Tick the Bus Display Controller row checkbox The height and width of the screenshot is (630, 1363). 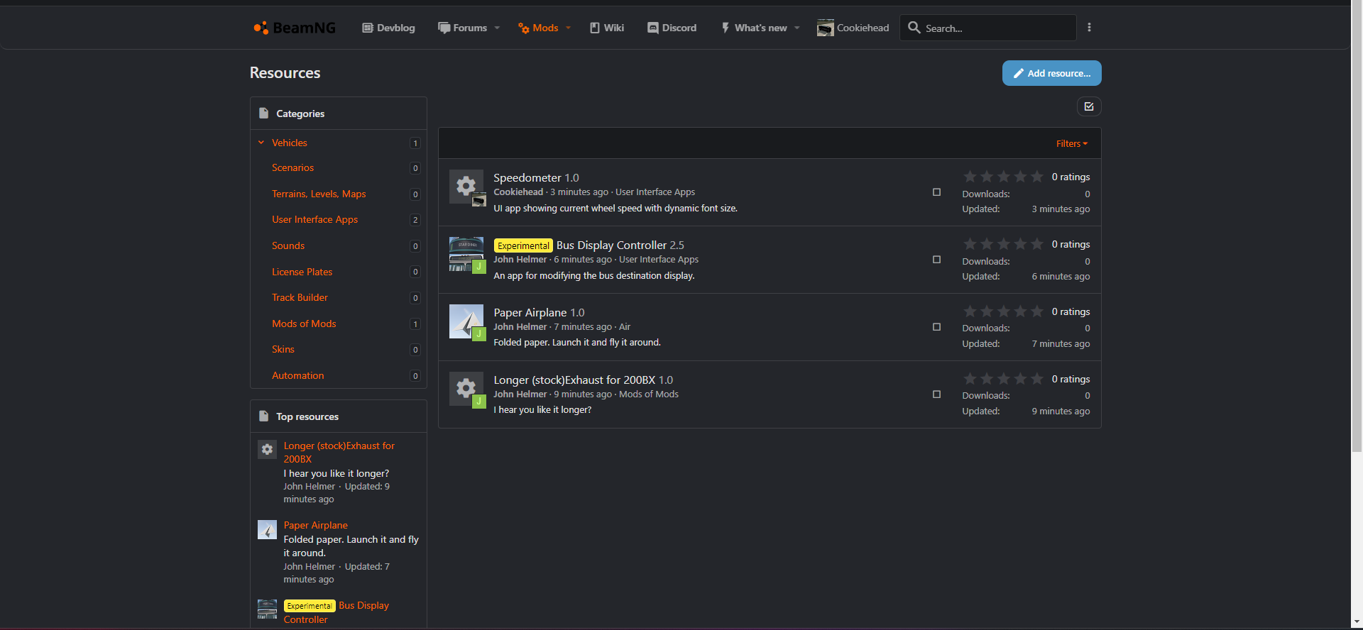pyautogui.click(x=936, y=260)
